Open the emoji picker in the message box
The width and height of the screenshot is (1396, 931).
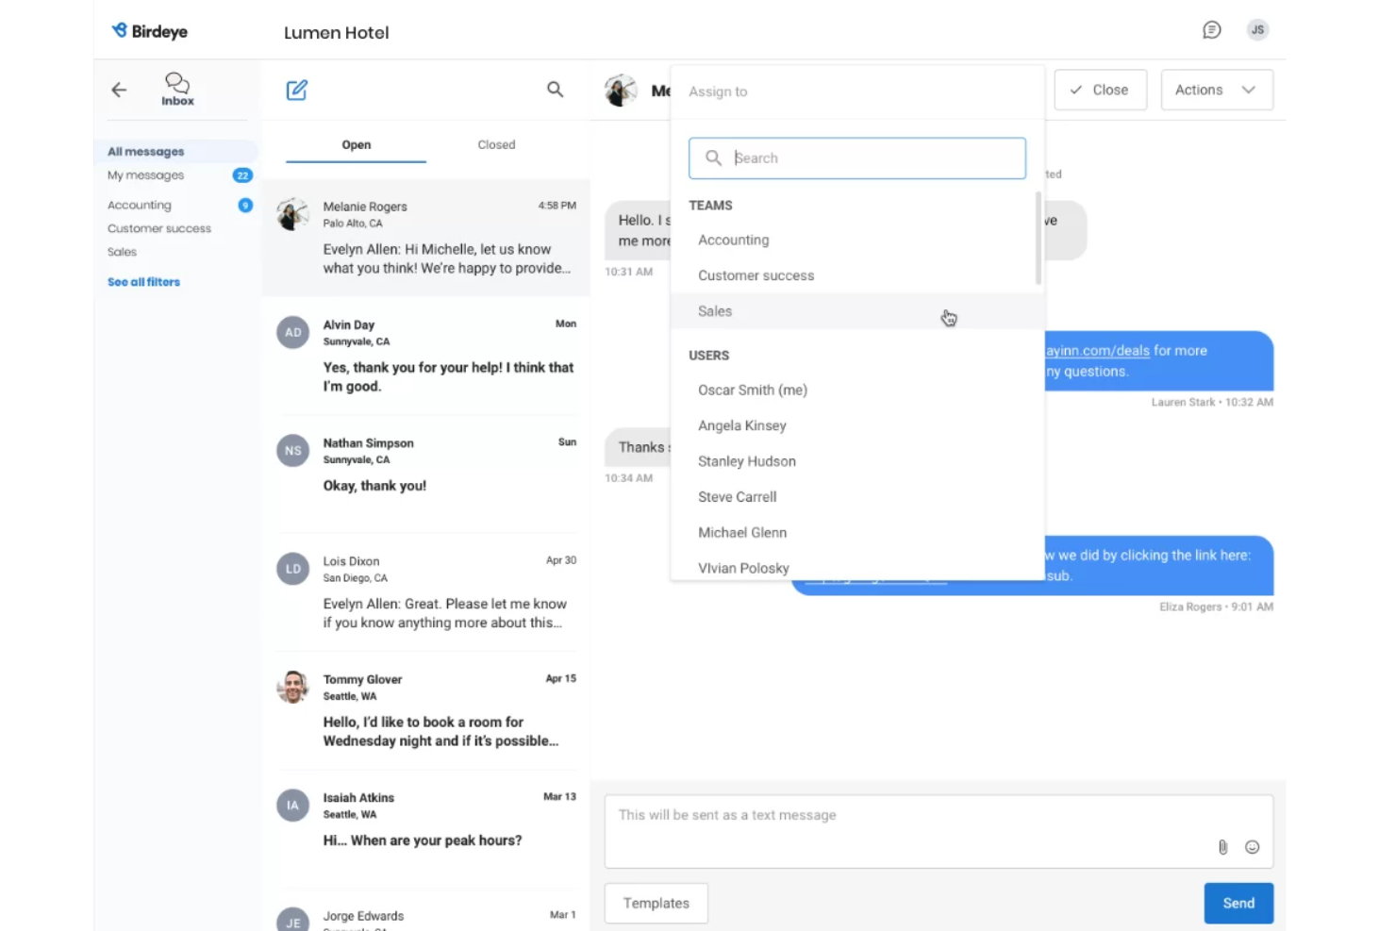[x=1252, y=847]
